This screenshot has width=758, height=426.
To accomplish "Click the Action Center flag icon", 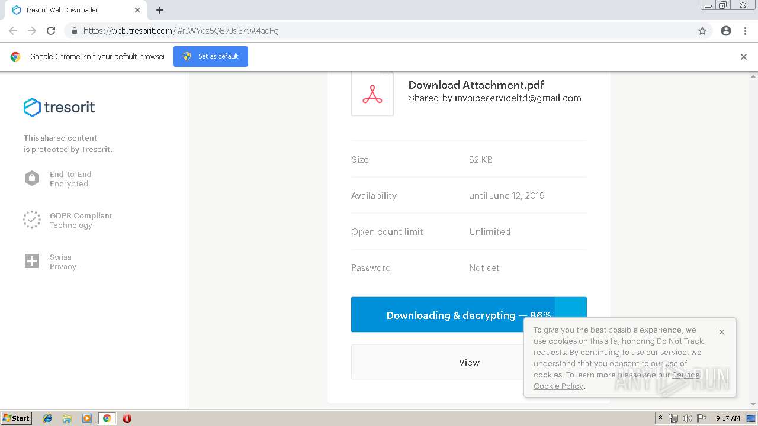I will [702, 418].
